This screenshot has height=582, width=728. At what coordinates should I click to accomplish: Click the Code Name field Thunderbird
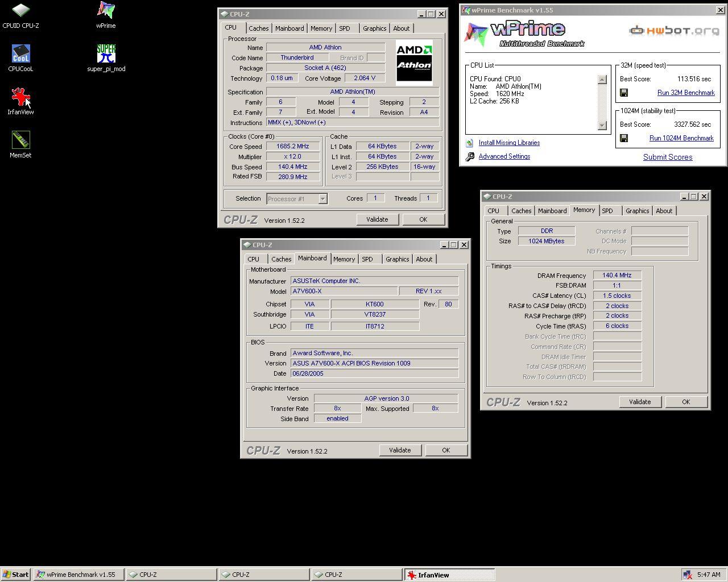(x=297, y=58)
